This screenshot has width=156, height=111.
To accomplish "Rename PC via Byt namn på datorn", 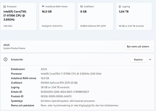I will point(138,46).
